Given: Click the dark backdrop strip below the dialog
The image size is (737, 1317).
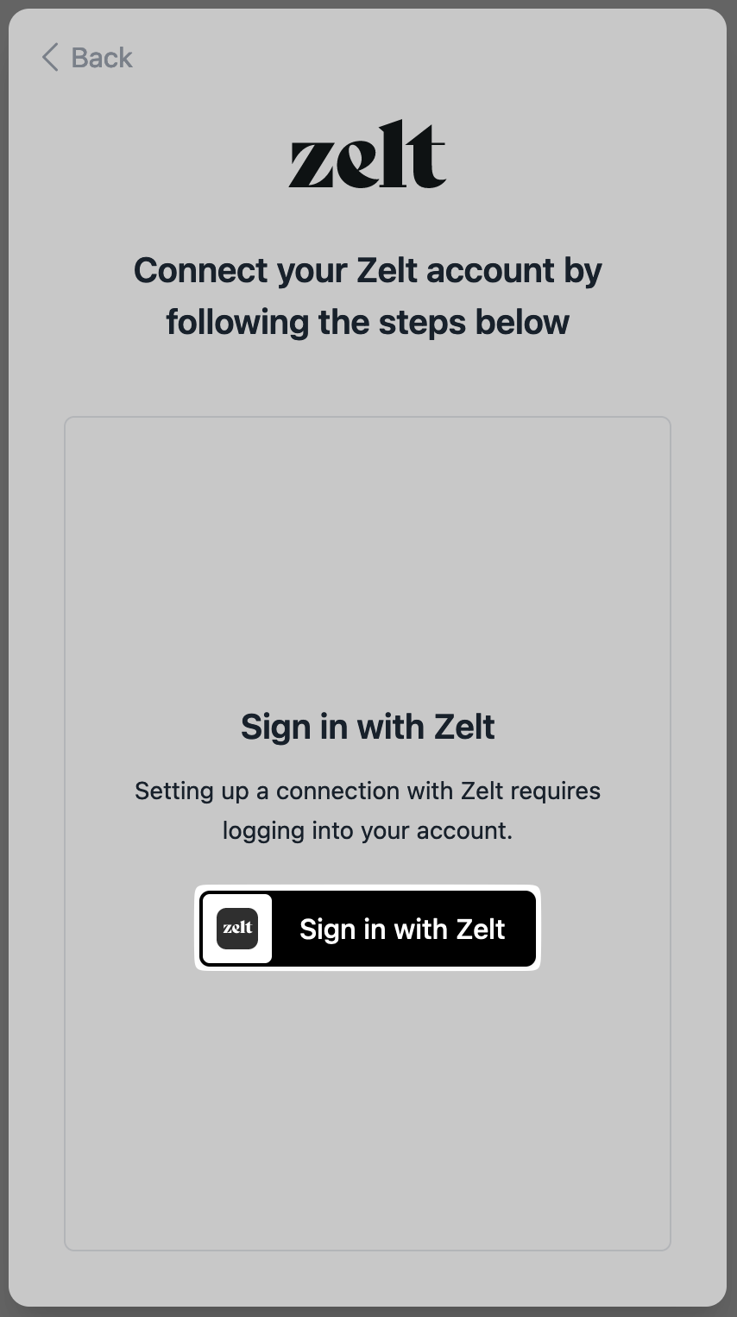Looking at the screenshot, I should 368,1312.
